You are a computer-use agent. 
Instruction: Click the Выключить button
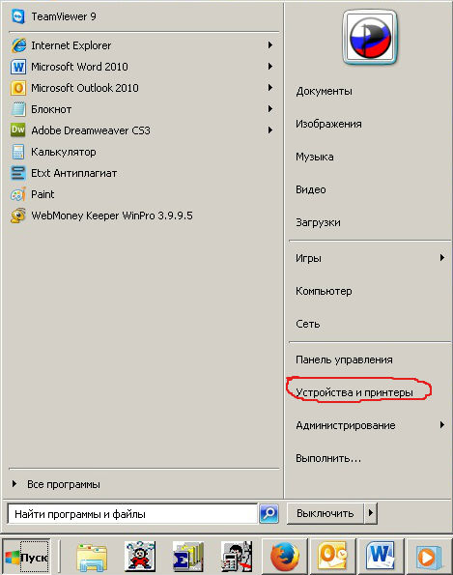tap(326, 512)
